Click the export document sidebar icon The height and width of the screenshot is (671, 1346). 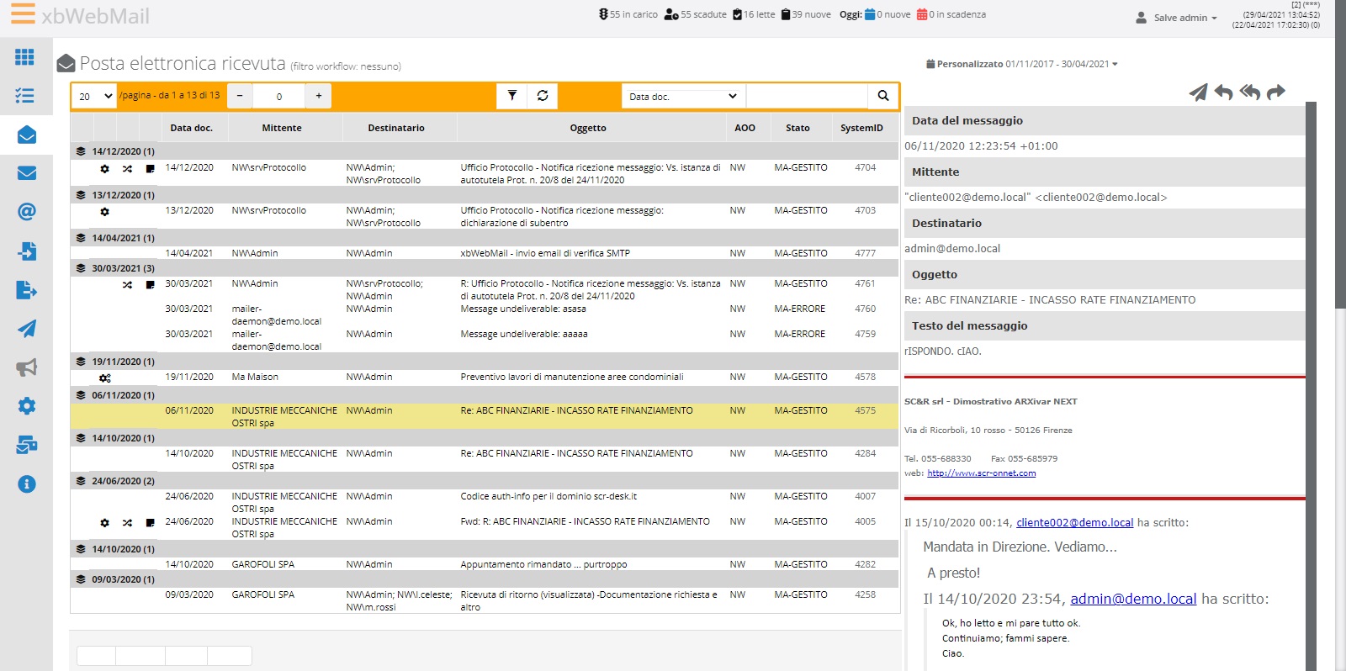tap(27, 290)
